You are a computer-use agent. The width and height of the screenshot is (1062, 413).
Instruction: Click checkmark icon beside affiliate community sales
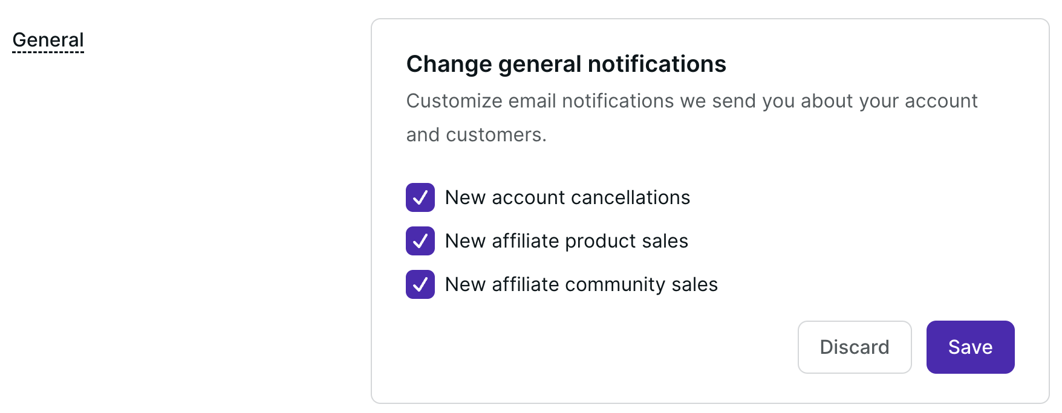(420, 284)
